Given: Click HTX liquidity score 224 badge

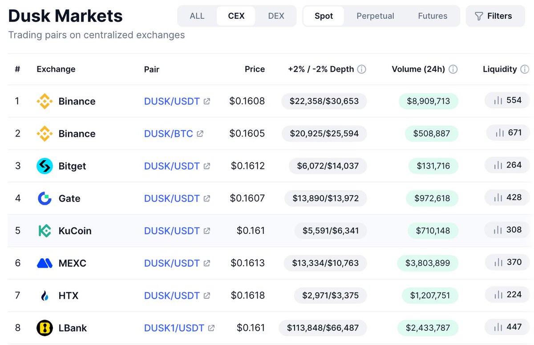Looking at the screenshot, I should [x=509, y=295].
